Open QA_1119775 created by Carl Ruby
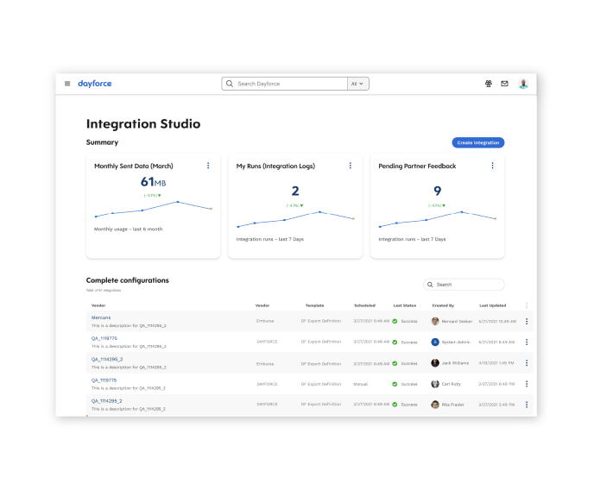594x490 pixels. point(104,380)
